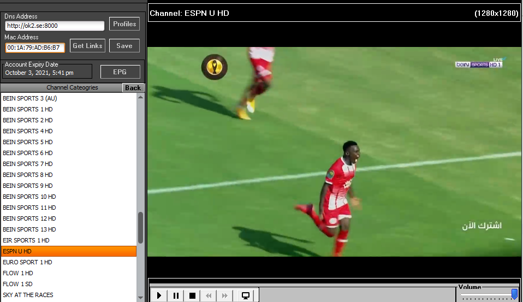Select channel BEIN SPORTS 7 HD

(69, 164)
